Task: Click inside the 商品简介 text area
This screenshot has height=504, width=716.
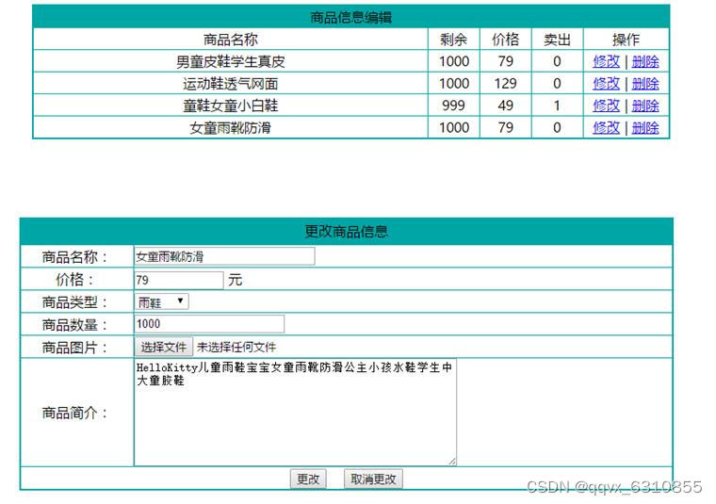Action: [295, 412]
